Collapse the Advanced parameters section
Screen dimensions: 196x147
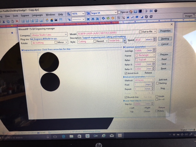click(x=124, y=77)
